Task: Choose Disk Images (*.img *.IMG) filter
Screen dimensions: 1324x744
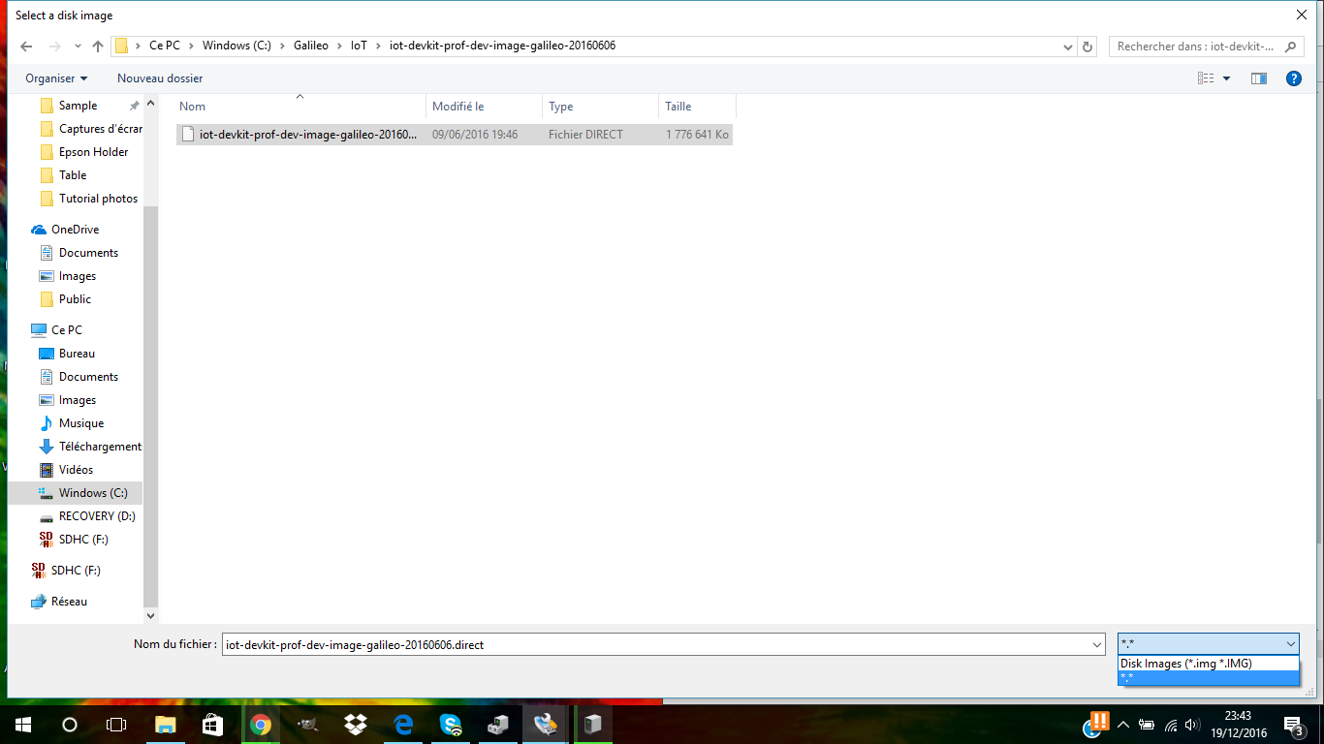Action: [1185, 664]
